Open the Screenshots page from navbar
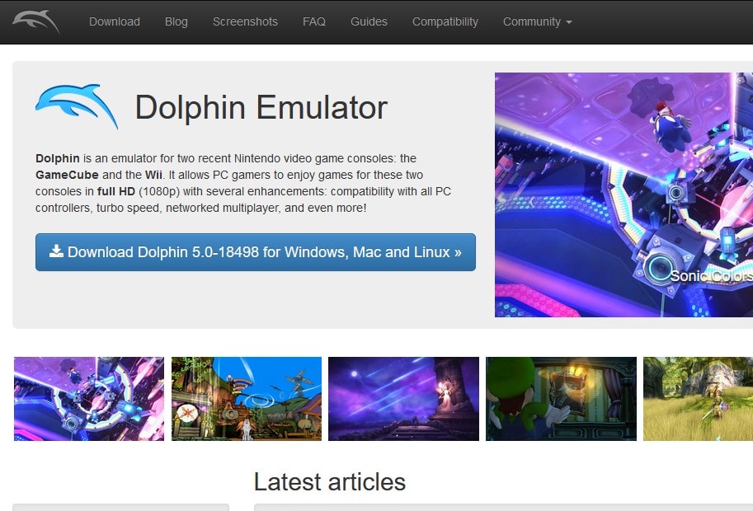 pos(245,21)
